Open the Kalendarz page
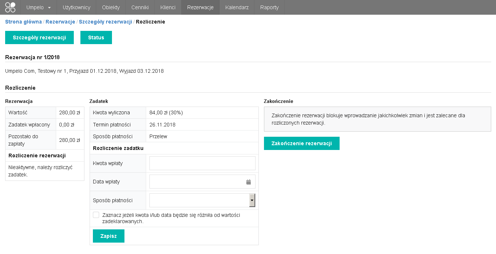The height and width of the screenshot is (254, 496). (x=237, y=7)
